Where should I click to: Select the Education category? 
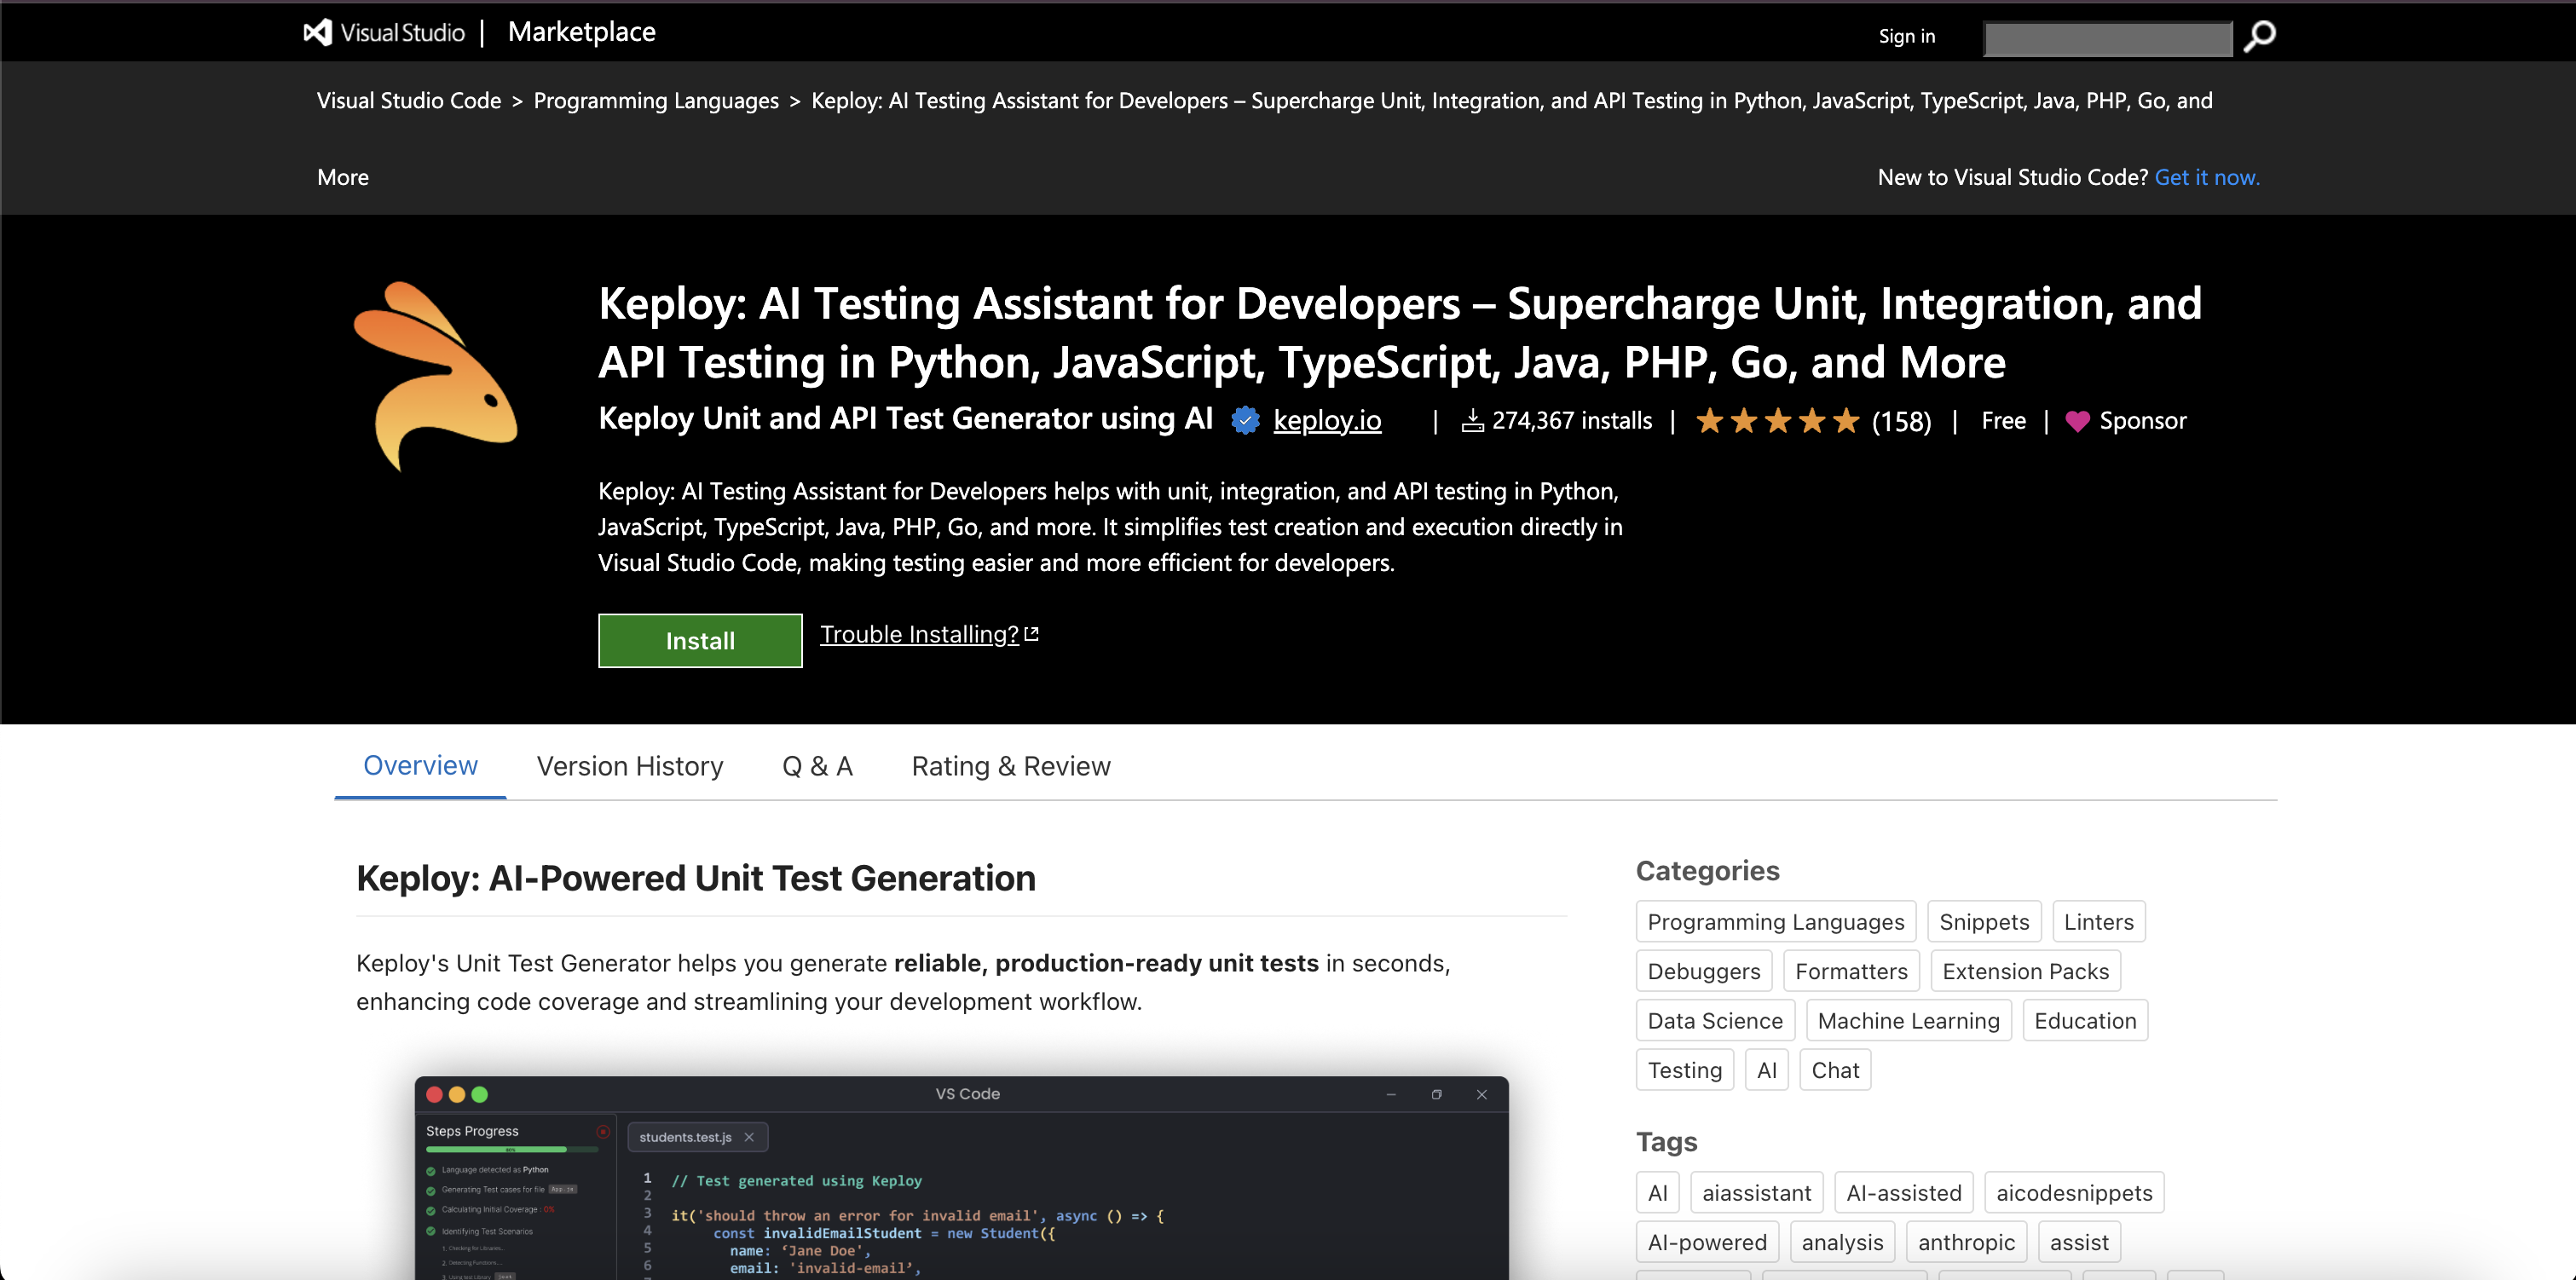point(2085,1021)
